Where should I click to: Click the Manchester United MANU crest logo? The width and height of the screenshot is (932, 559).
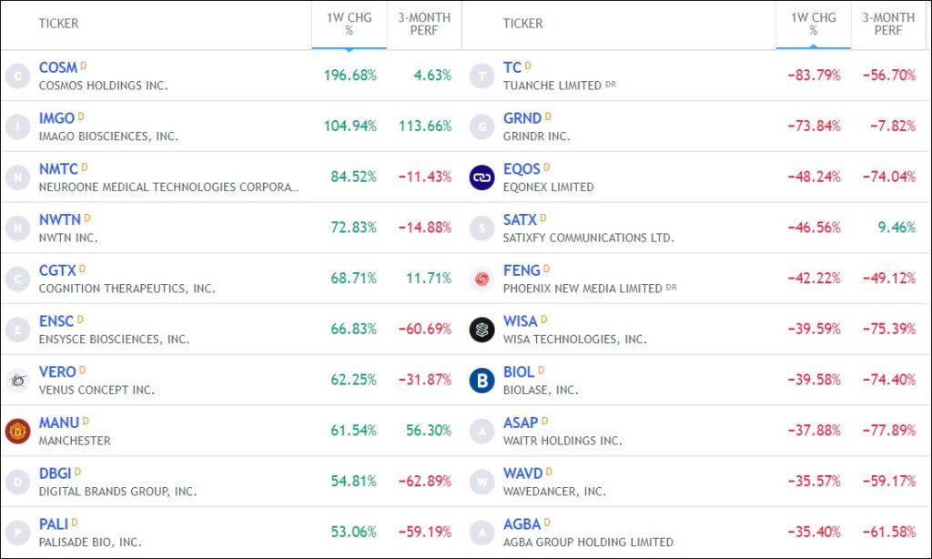[18, 432]
